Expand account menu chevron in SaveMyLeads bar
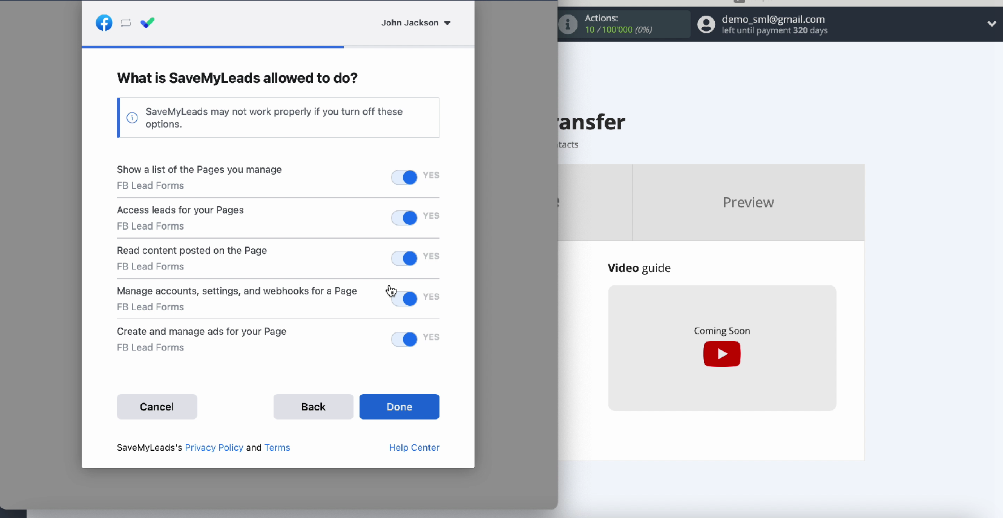This screenshot has height=518, width=1003. tap(991, 24)
